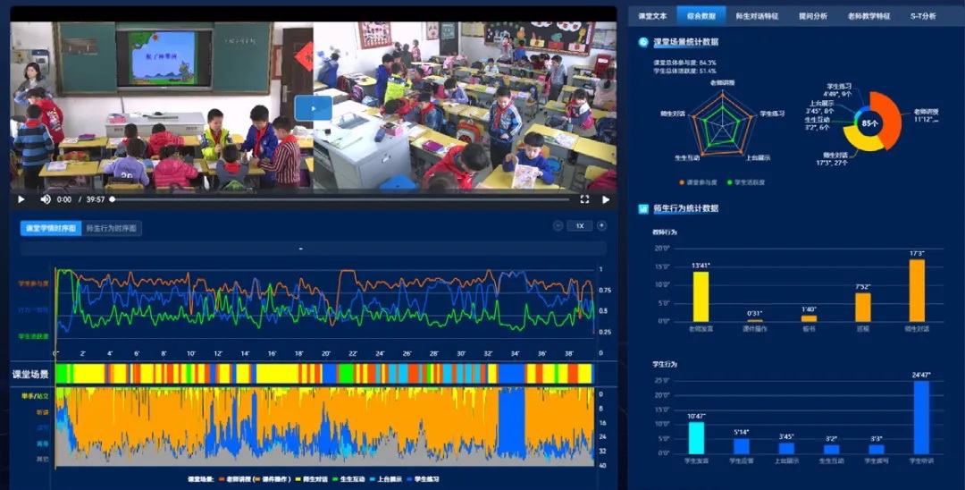Viewport: 965px width, 490px height.
Task: Increase timeline zoom with the plus button
Action: coord(601,226)
